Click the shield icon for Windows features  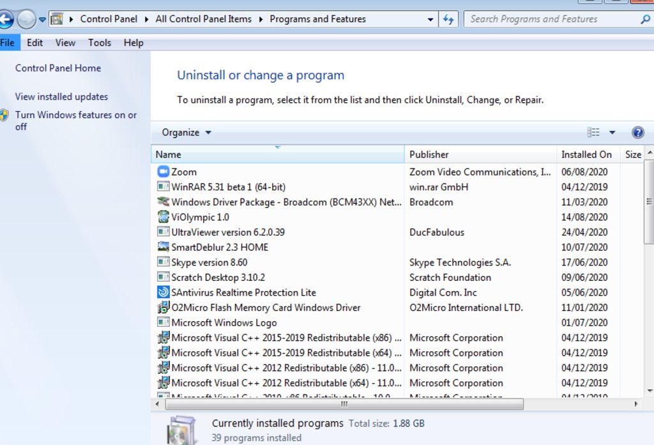pyautogui.click(x=4, y=115)
